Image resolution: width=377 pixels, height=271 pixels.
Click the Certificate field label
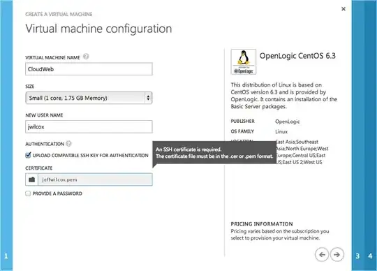tap(39, 168)
